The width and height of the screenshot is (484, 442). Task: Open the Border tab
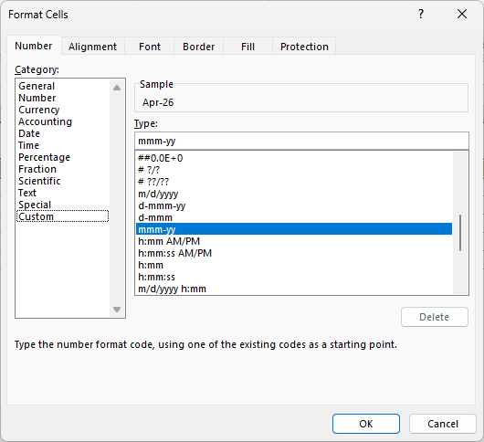point(198,47)
